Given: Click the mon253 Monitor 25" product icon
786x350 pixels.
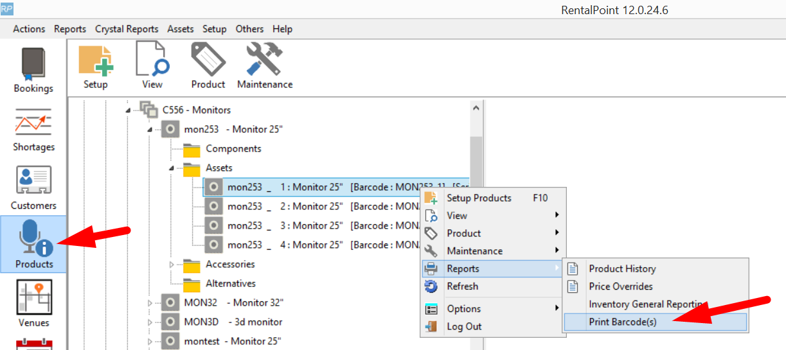Looking at the screenshot, I should (x=170, y=129).
